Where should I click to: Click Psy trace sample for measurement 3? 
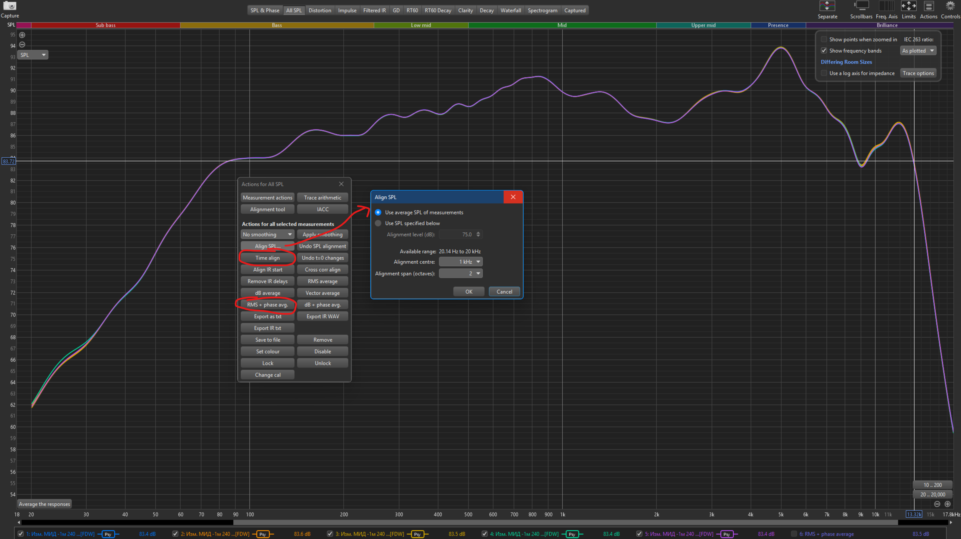click(417, 534)
